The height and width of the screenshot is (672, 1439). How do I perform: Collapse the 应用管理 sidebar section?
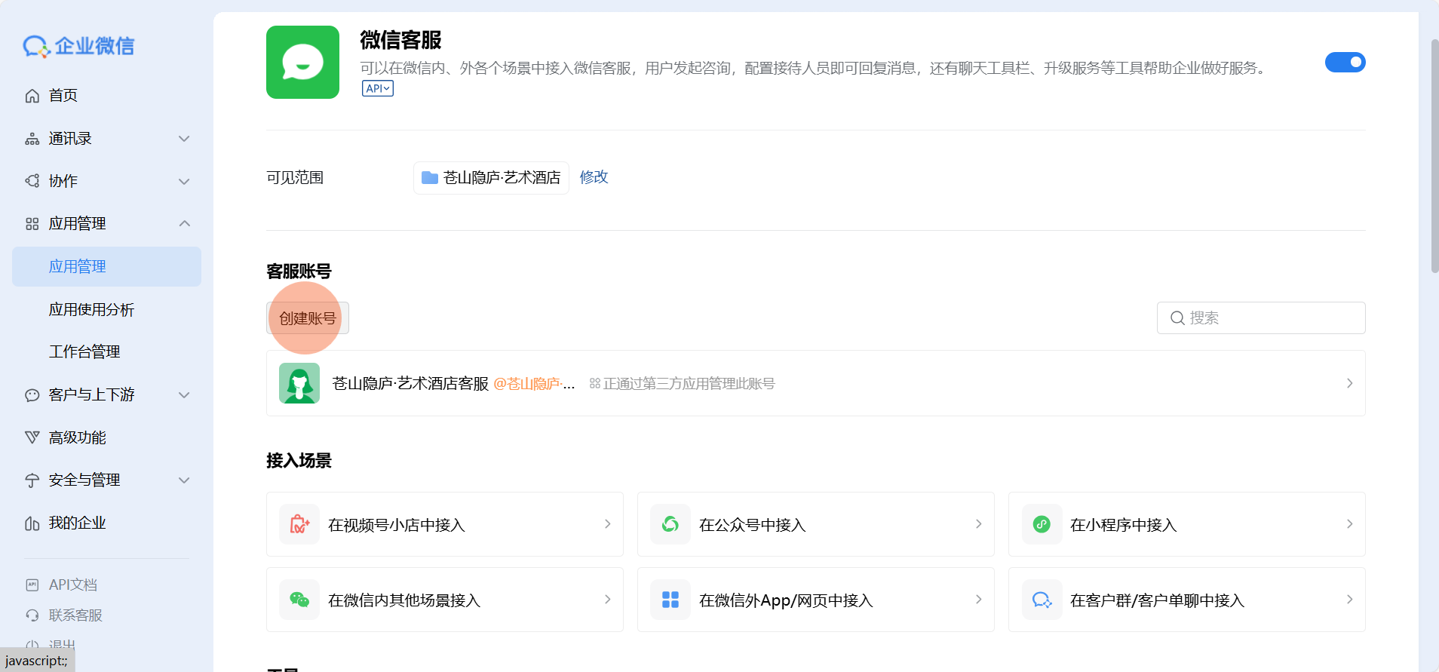tap(106, 224)
